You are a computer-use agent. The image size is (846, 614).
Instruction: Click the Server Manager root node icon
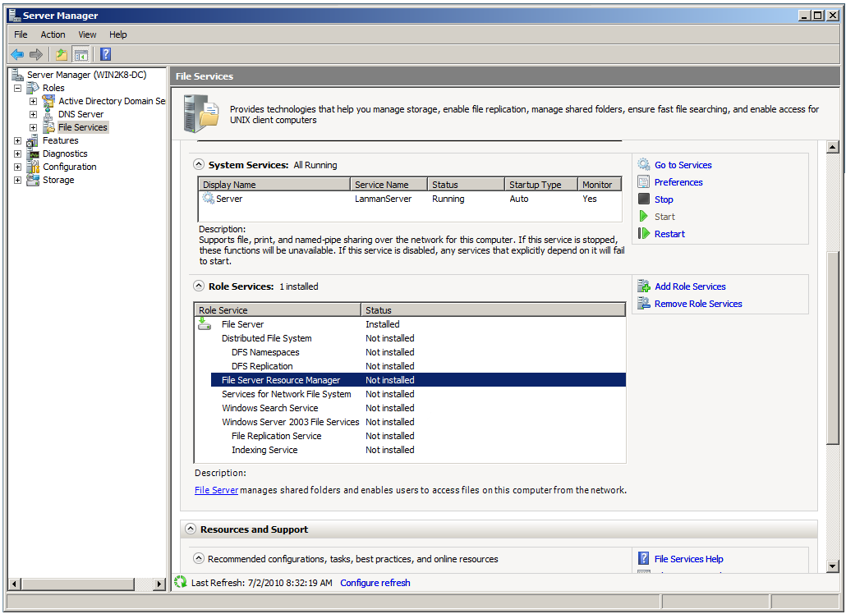tap(18, 75)
